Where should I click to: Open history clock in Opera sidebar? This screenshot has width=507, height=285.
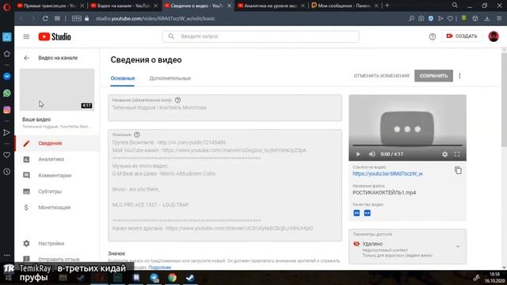(7, 172)
